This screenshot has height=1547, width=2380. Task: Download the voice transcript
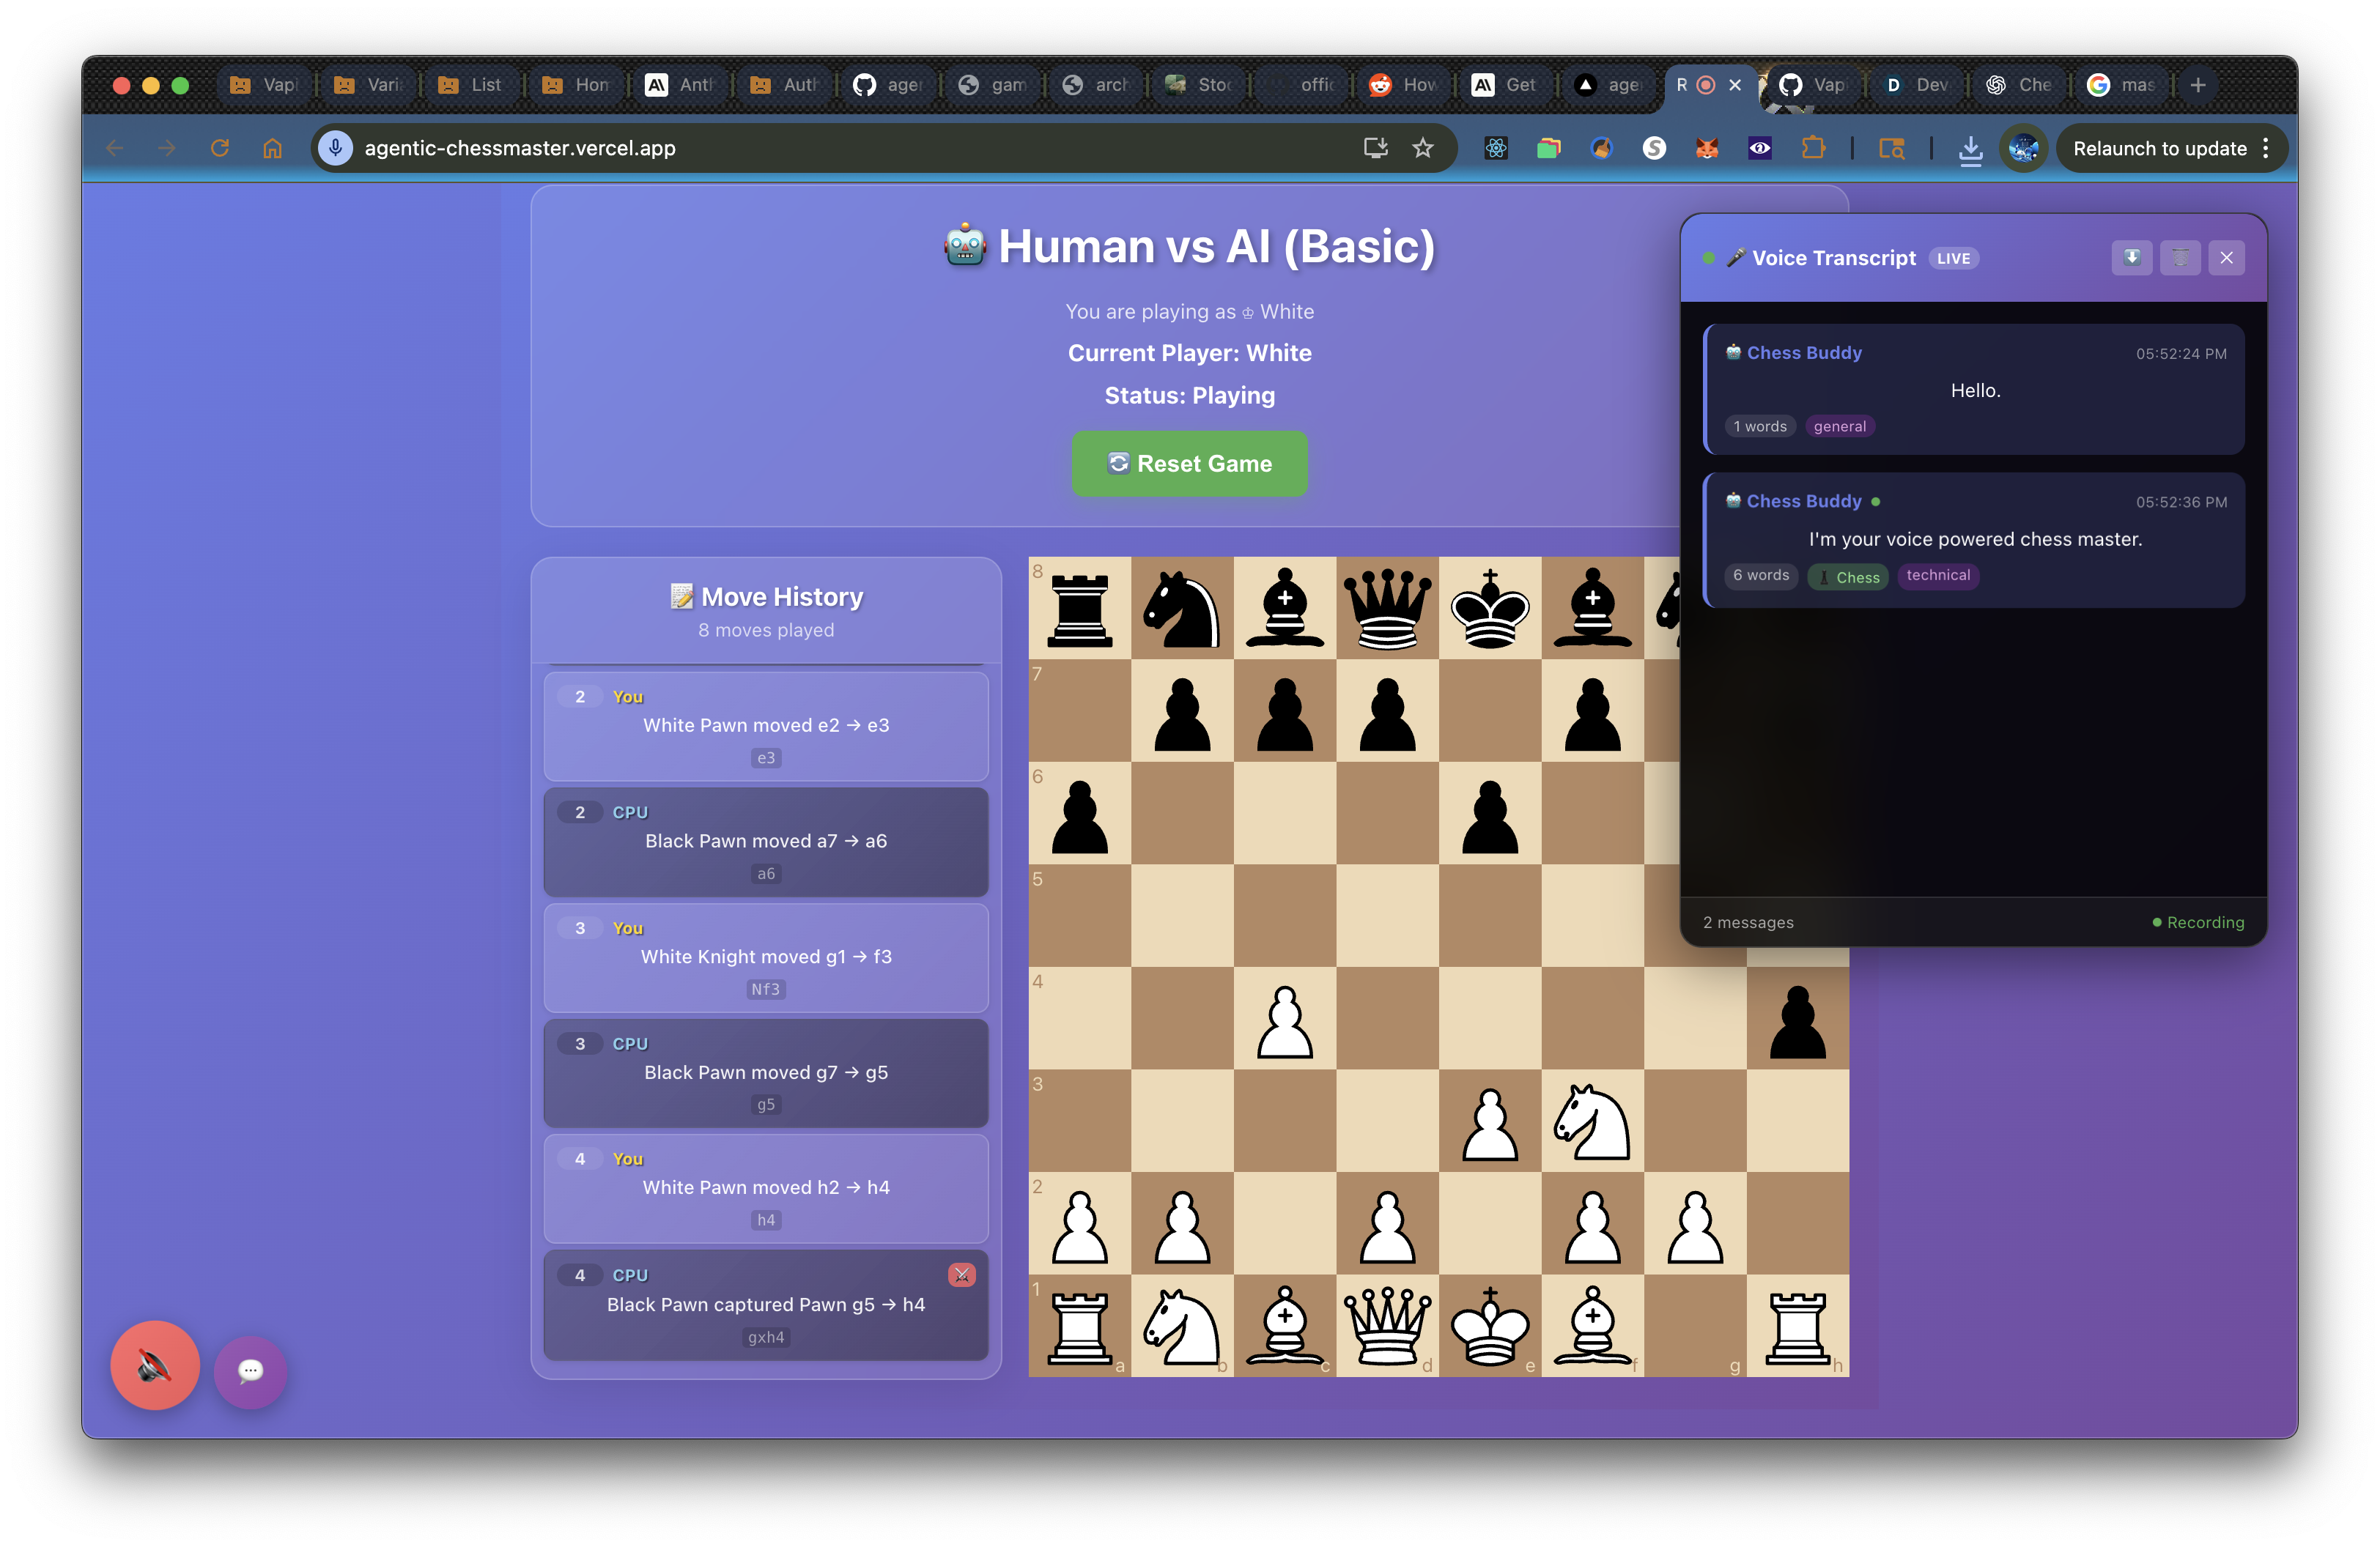point(2131,258)
